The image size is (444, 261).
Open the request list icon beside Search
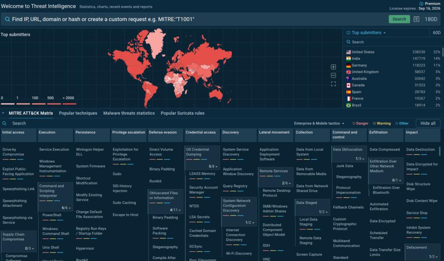point(417,19)
